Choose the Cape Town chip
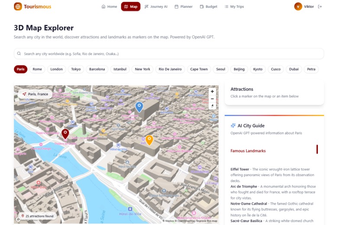The image size is (349, 225). tap(199, 69)
